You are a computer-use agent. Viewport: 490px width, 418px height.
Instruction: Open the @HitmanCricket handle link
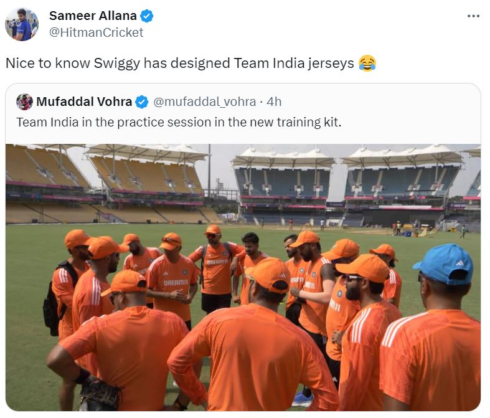(x=96, y=32)
